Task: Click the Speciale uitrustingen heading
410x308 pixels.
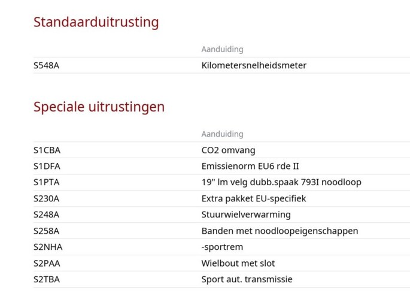Action: 99,107
